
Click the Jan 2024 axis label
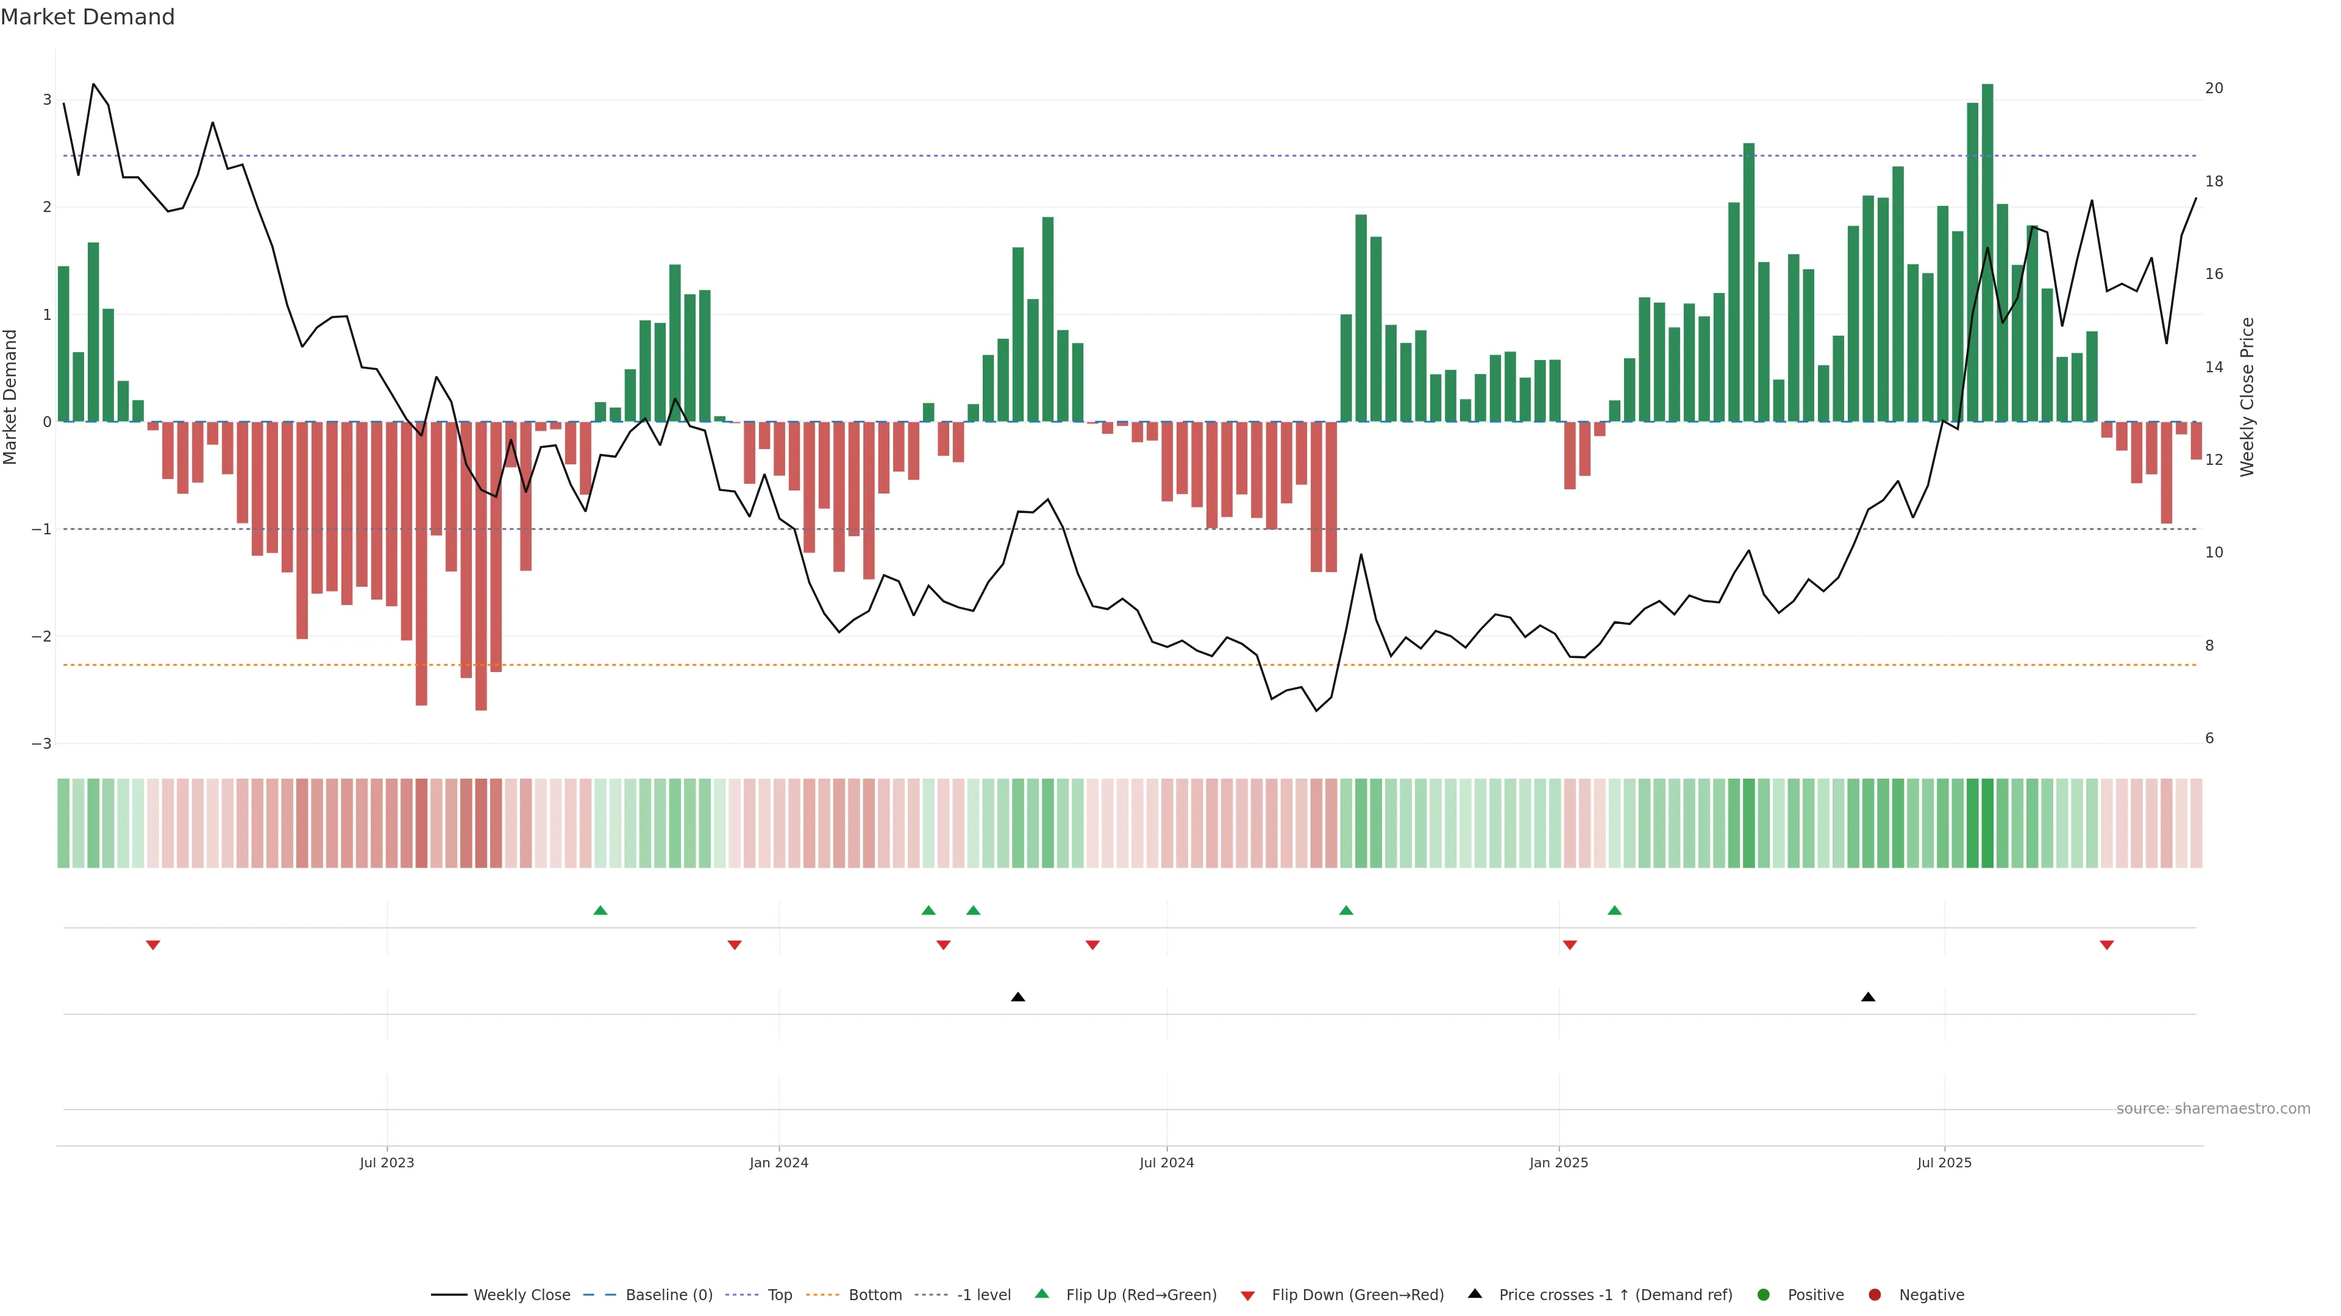[779, 1162]
